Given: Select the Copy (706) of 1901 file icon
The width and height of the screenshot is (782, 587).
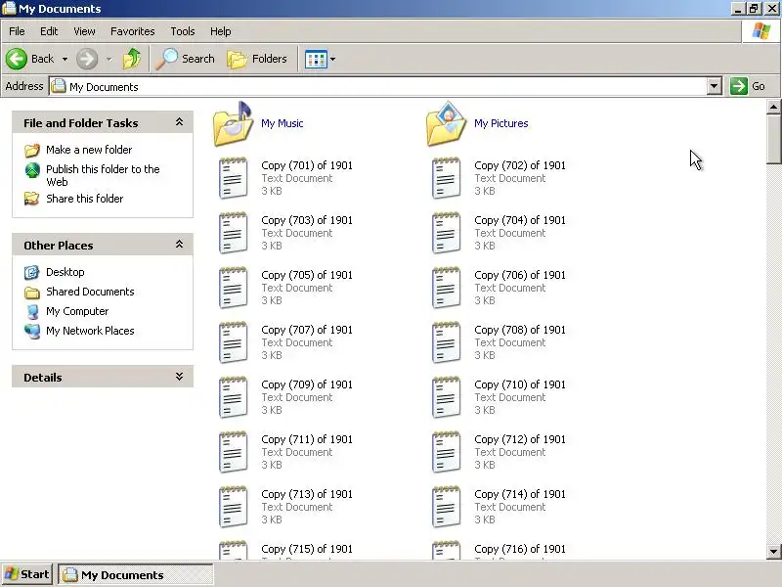Looking at the screenshot, I should (446, 288).
